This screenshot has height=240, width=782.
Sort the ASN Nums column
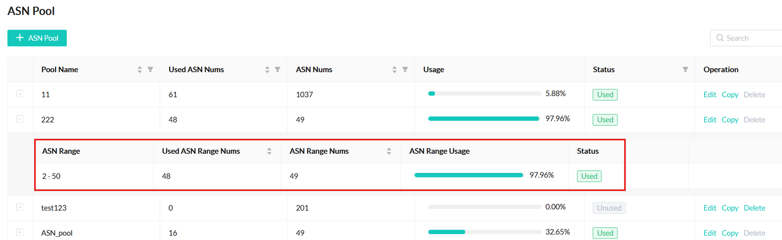(394, 70)
